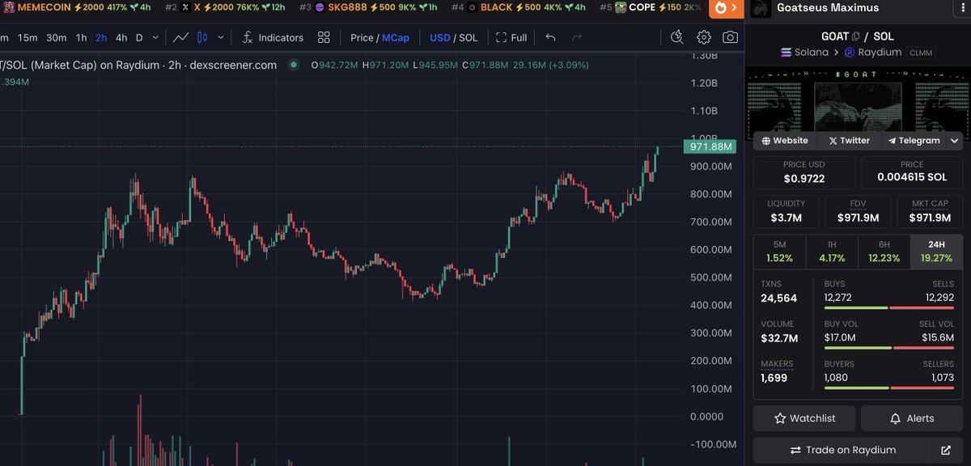Click the MKT CAP $971.9M box
The height and width of the screenshot is (466, 971).
point(930,211)
